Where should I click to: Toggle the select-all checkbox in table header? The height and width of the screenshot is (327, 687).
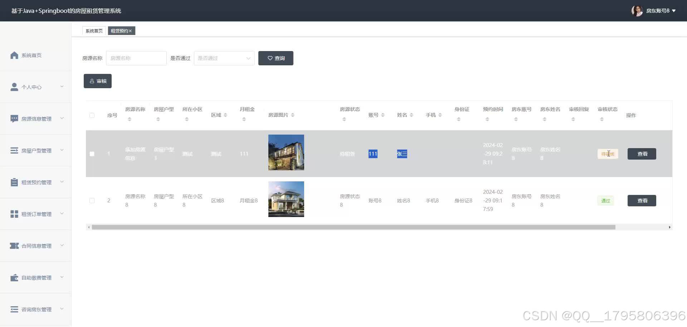[92, 115]
